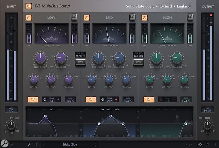This screenshot has width=219, height=148.
Task: Open the search magnifier next to HQ
Action: [x=208, y=144]
